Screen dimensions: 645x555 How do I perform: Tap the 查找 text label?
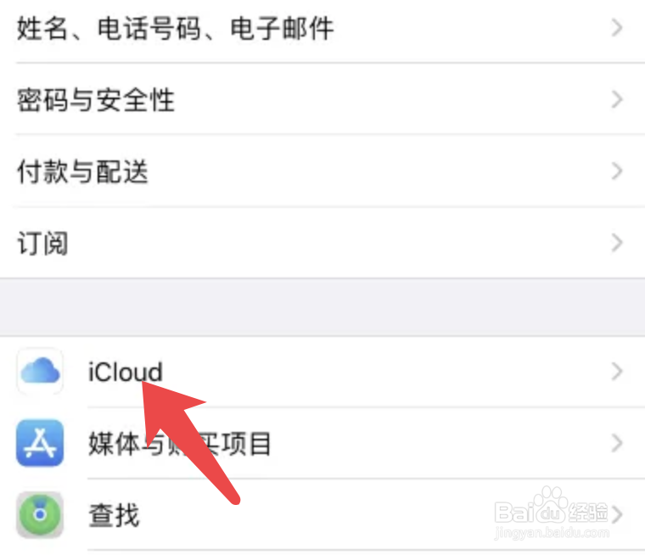click(114, 515)
